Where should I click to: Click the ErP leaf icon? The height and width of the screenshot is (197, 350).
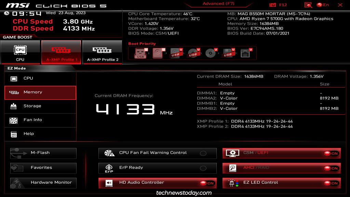pyautogui.click(x=109, y=168)
